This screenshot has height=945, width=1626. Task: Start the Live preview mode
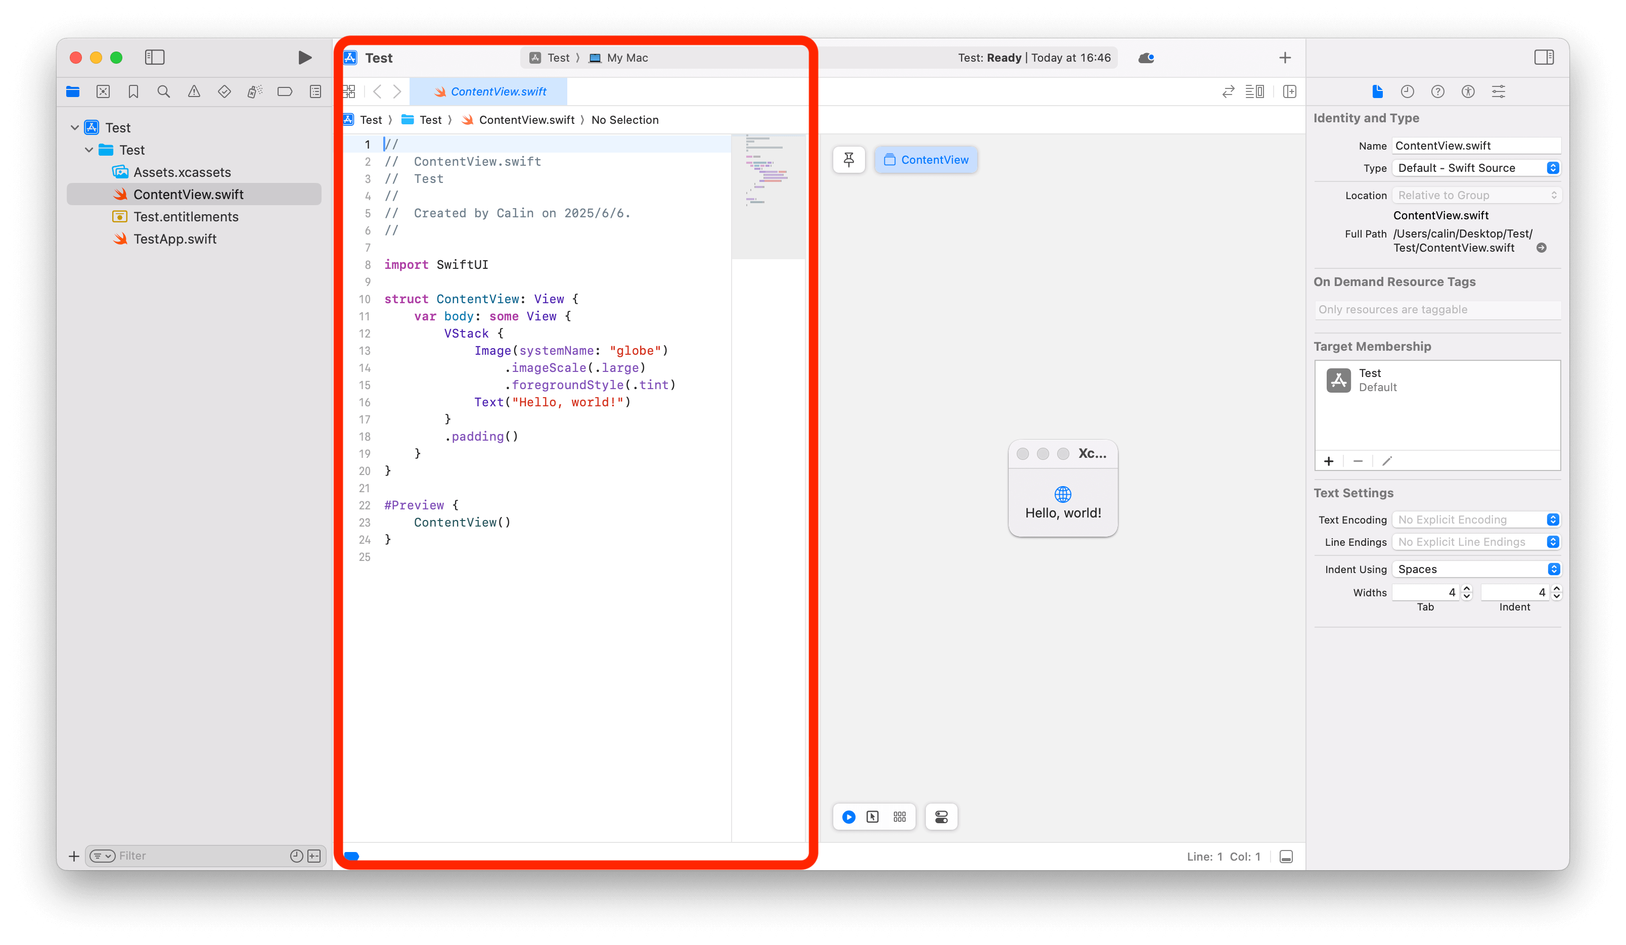point(849,817)
